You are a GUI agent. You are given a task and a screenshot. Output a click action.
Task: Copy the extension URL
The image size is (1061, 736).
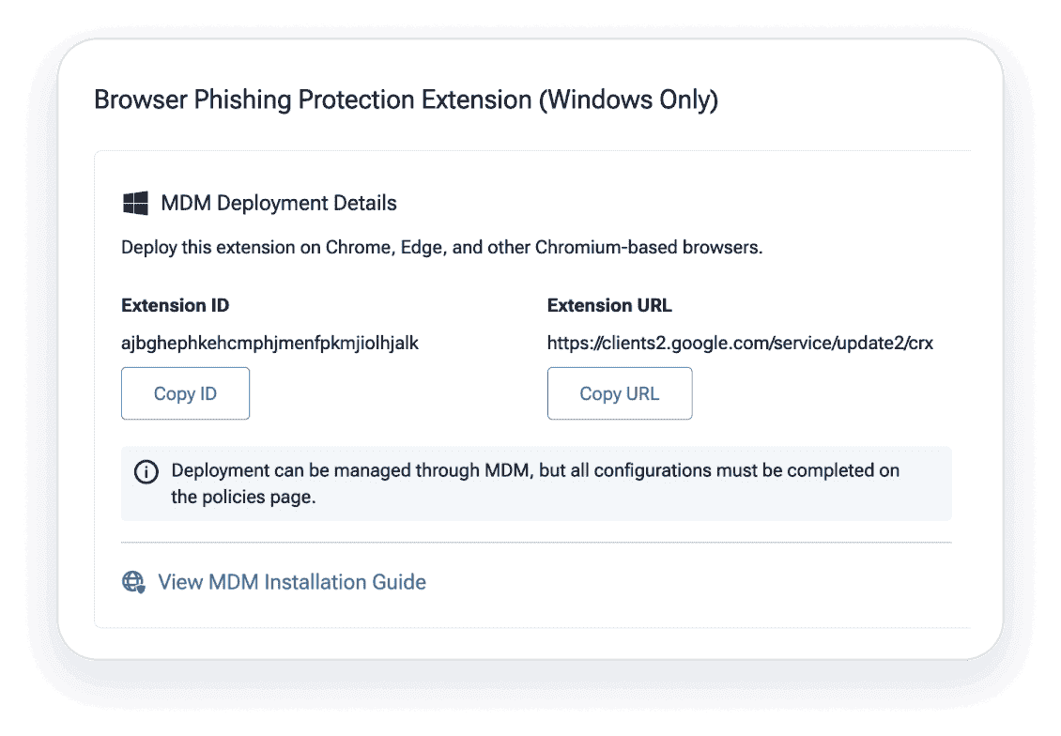click(x=620, y=393)
